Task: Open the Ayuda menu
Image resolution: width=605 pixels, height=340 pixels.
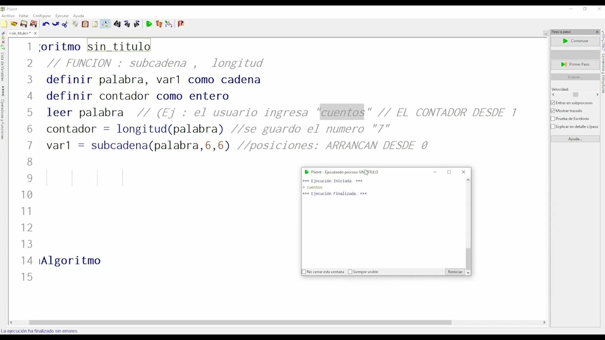Action: 78,16
